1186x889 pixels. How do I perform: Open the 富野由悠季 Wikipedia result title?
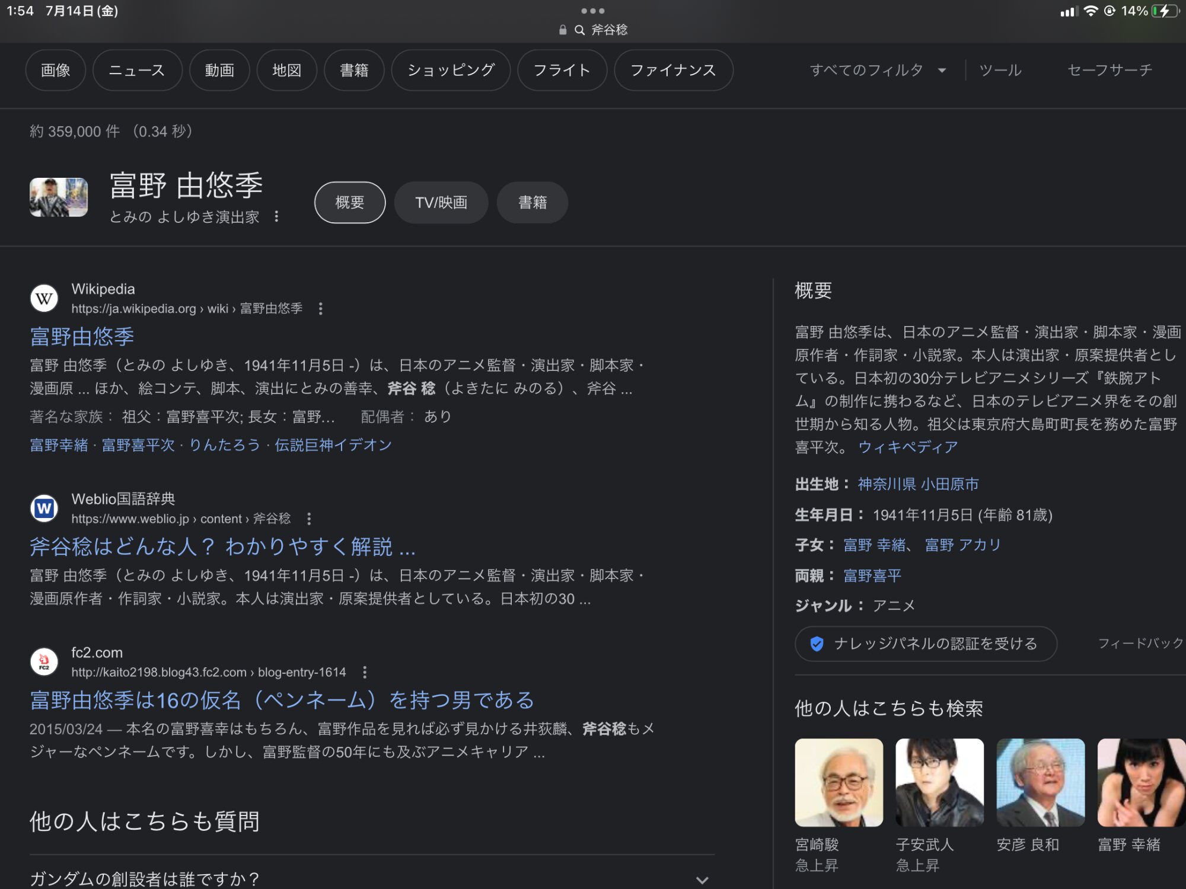(x=82, y=337)
